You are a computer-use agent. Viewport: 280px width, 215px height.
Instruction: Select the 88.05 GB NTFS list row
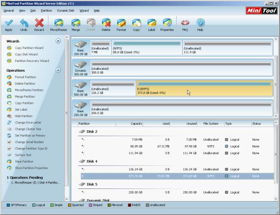click(x=177, y=146)
